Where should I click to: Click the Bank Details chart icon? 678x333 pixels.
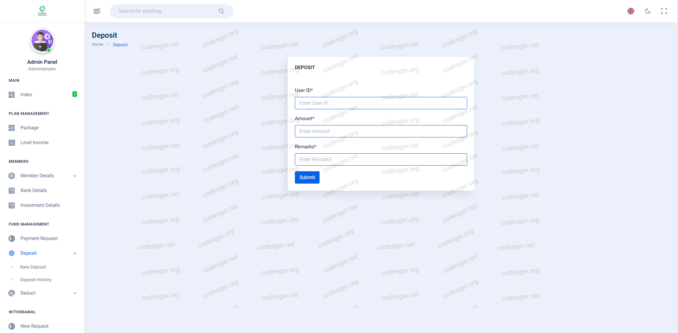12,191
